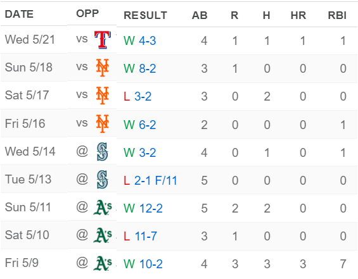The width and height of the screenshot is (358, 279).
Task: Open the L 2-1 F/11 game result
Action: (x=150, y=181)
